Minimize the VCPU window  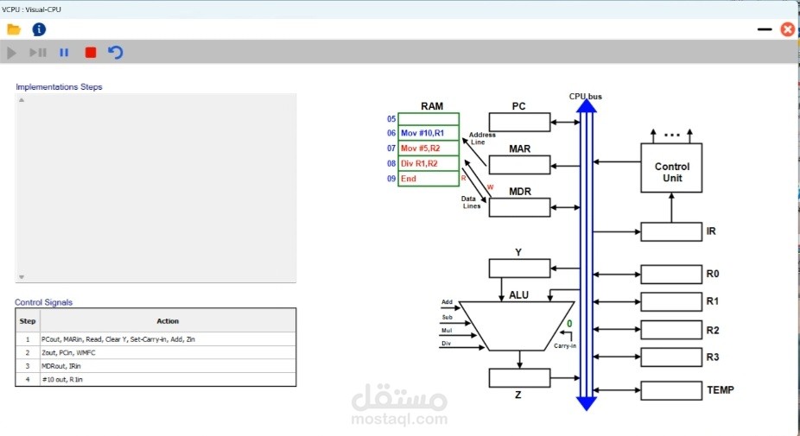point(765,29)
